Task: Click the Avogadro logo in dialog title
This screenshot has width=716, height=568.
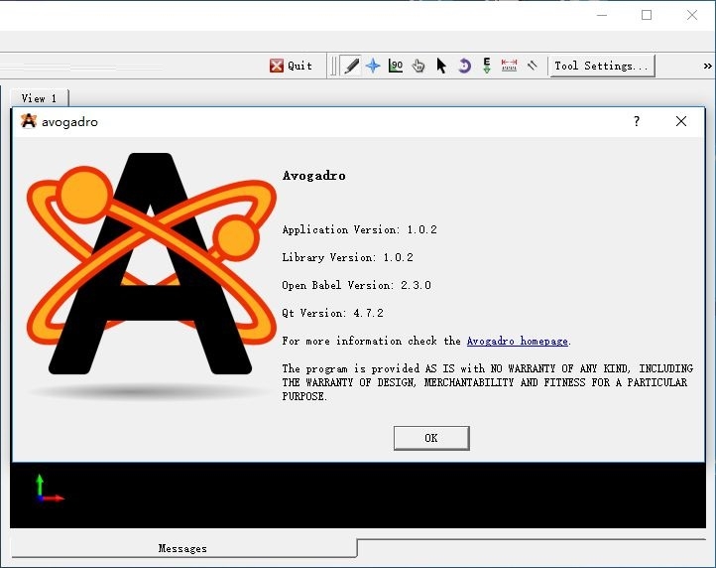Action: point(29,121)
